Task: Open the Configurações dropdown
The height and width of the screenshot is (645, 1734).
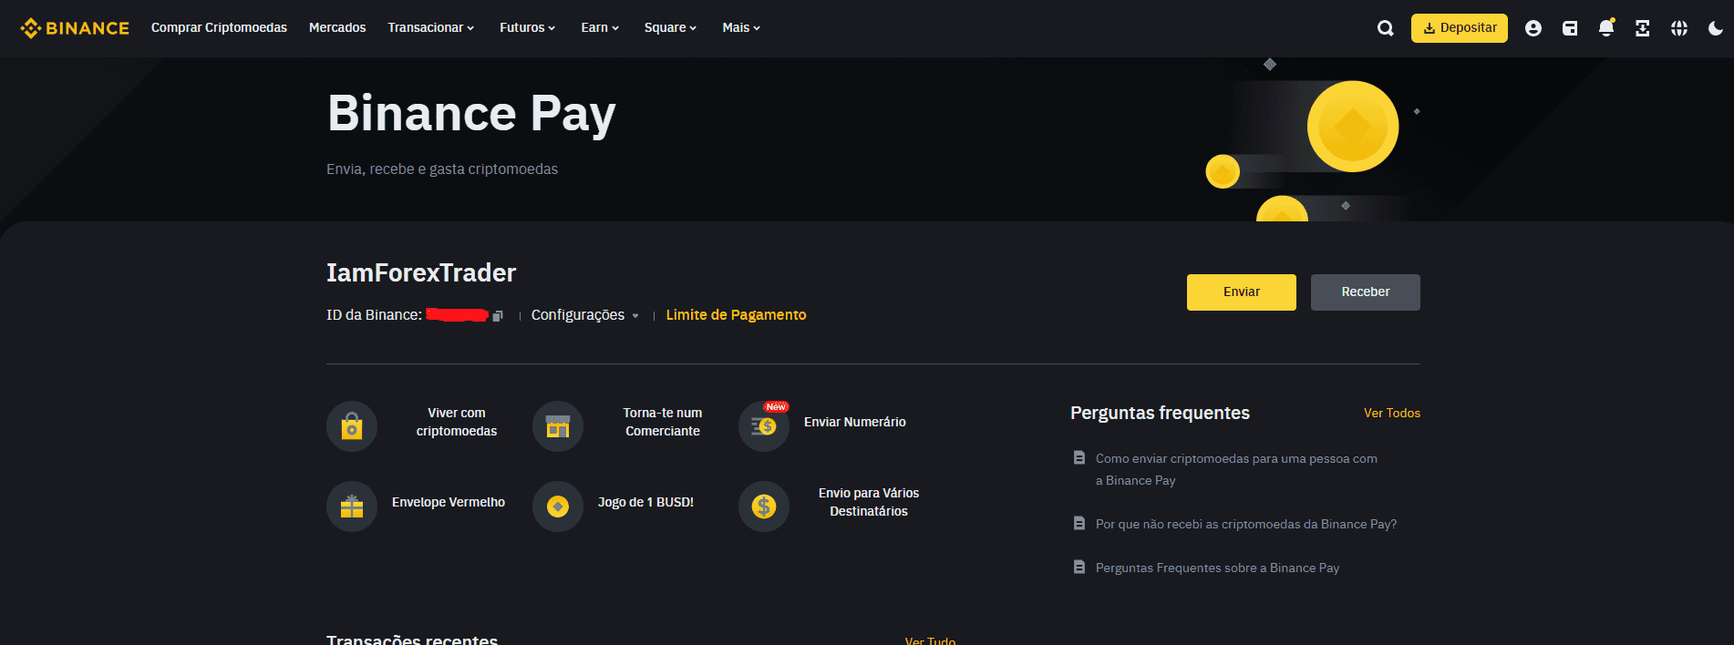Action: click(x=585, y=315)
